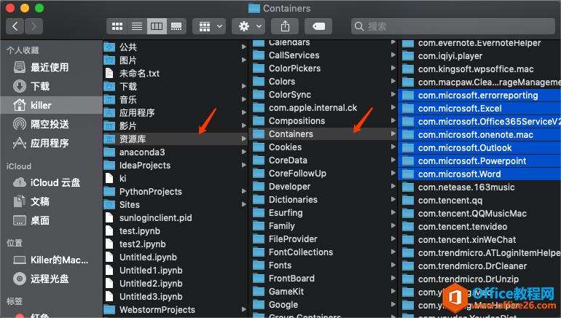Expand the IdeaProjects folder arrow

coord(243,165)
